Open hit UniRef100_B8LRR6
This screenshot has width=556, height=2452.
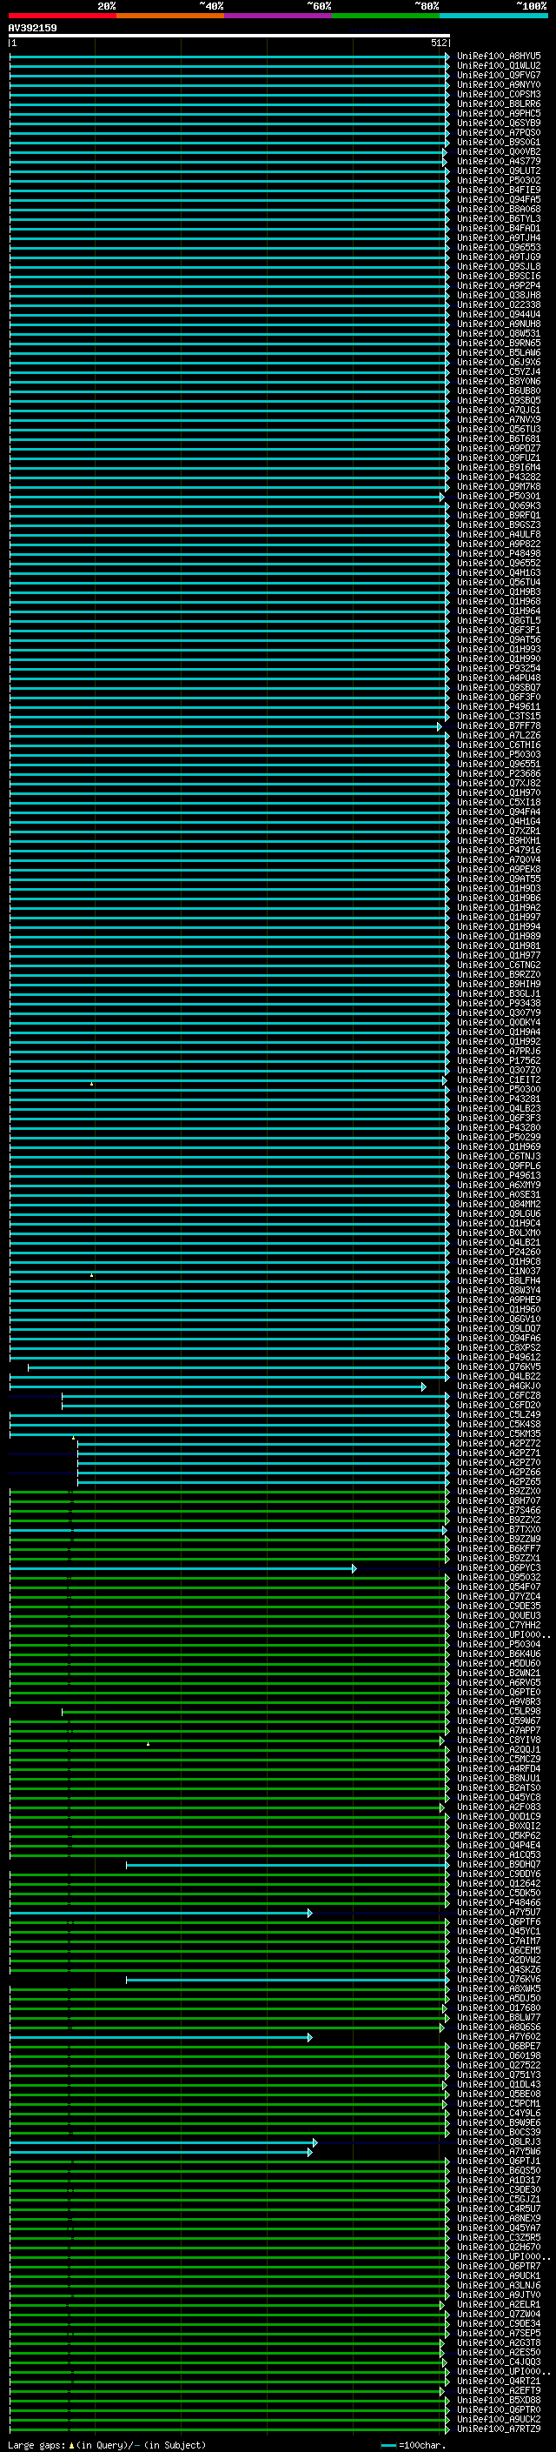pyautogui.click(x=499, y=104)
